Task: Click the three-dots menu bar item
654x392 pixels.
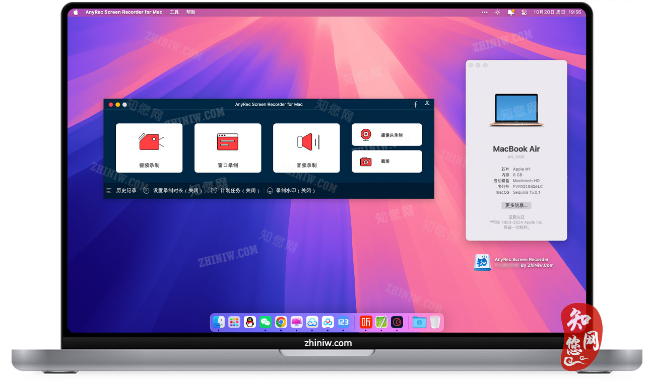Action: [485, 12]
